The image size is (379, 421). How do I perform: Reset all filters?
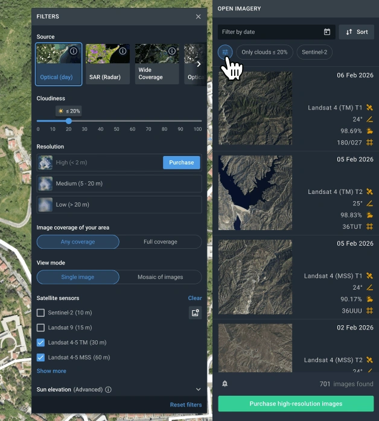pos(186,405)
